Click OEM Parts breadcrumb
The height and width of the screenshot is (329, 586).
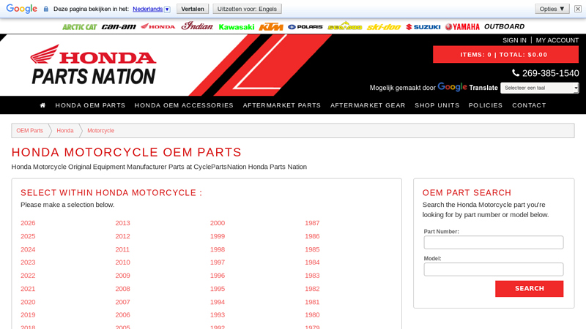coord(29,131)
